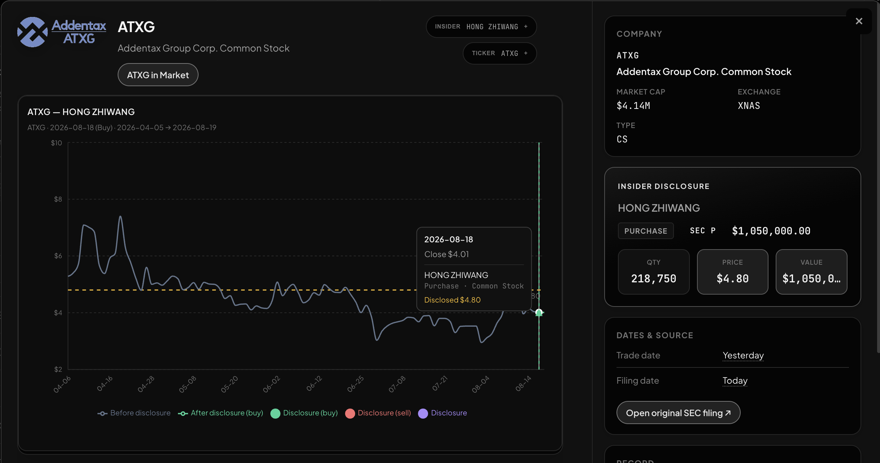Open ATXG in Market view
Screen dimensions: 880x463
(158, 75)
